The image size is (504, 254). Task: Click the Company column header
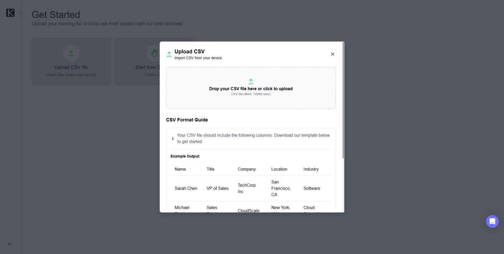[247, 169]
